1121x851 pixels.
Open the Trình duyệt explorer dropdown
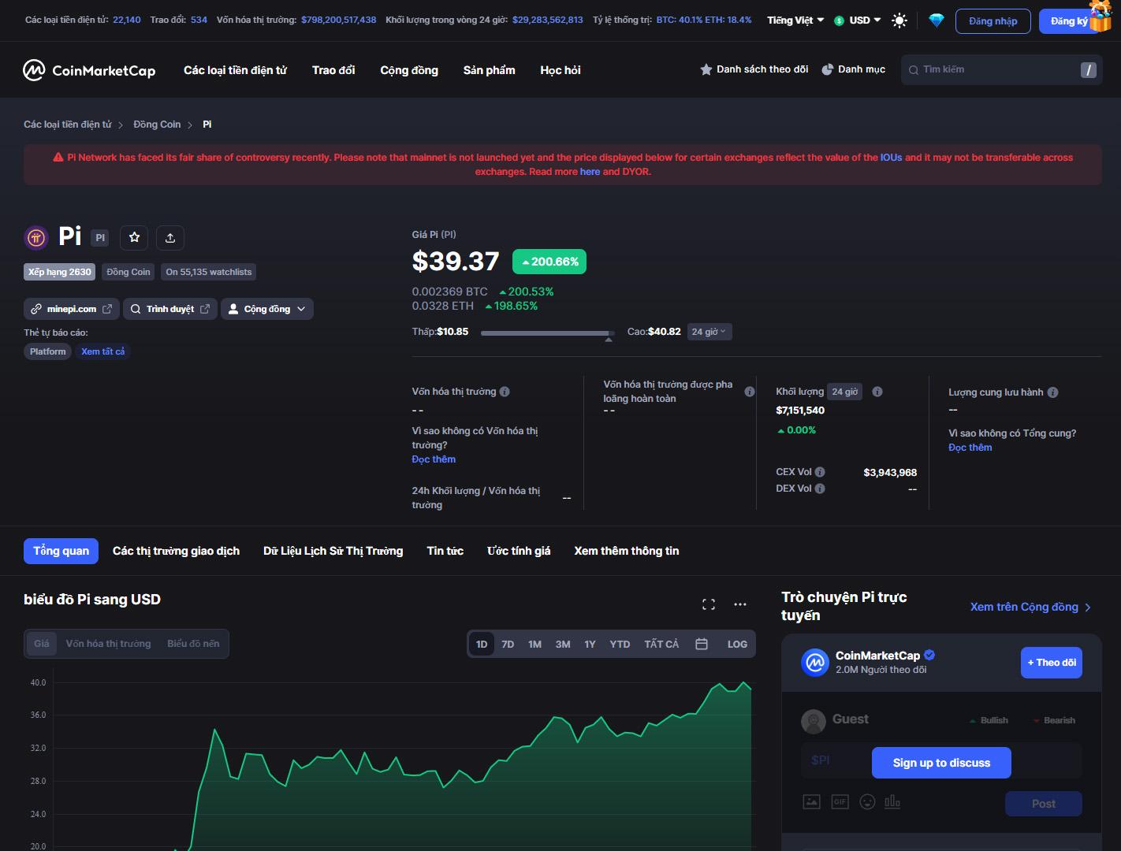click(170, 309)
